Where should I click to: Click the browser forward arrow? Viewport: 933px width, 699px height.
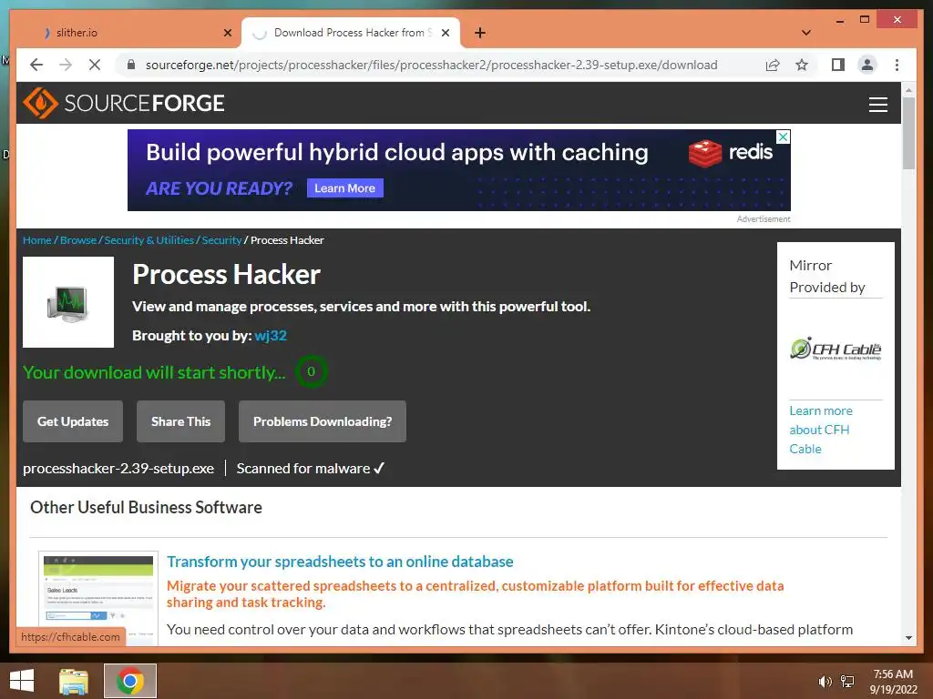pos(66,65)
